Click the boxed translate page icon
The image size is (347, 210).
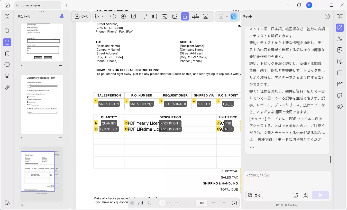(x=340, y=50)
